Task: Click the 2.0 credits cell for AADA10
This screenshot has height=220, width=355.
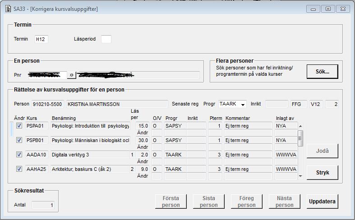Action: point(143,155)
